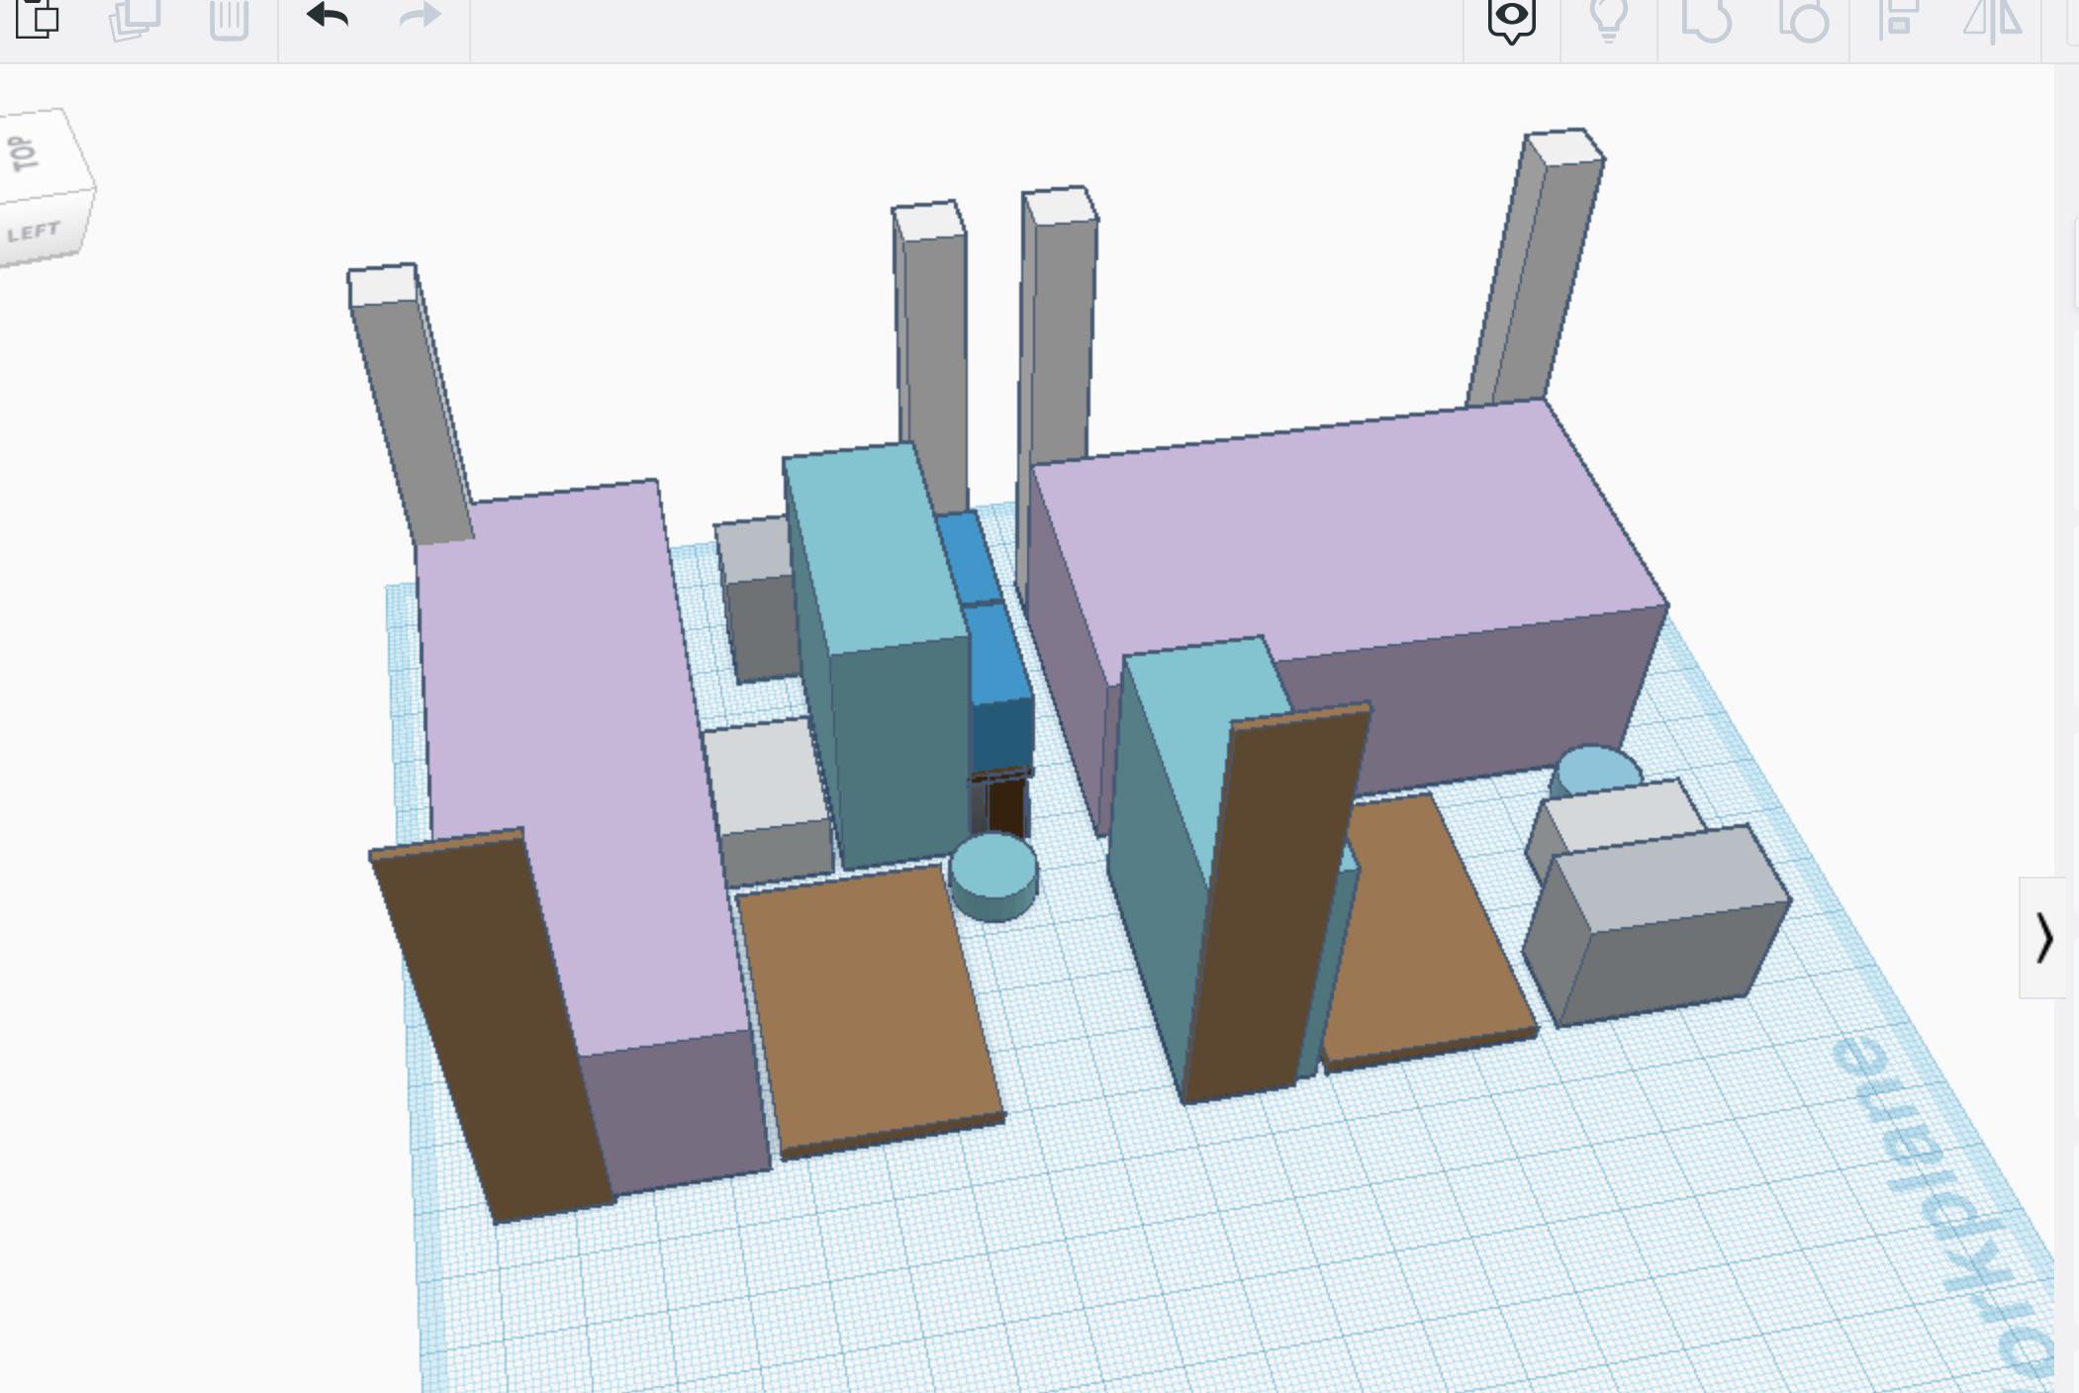
Task: Click the Paste icon in toolbar
Action: point(38,17)
